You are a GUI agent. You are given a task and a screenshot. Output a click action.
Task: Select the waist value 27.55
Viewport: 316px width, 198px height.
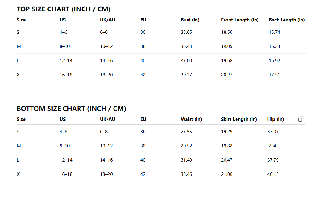pyautogui.click(x=186, y=132)
